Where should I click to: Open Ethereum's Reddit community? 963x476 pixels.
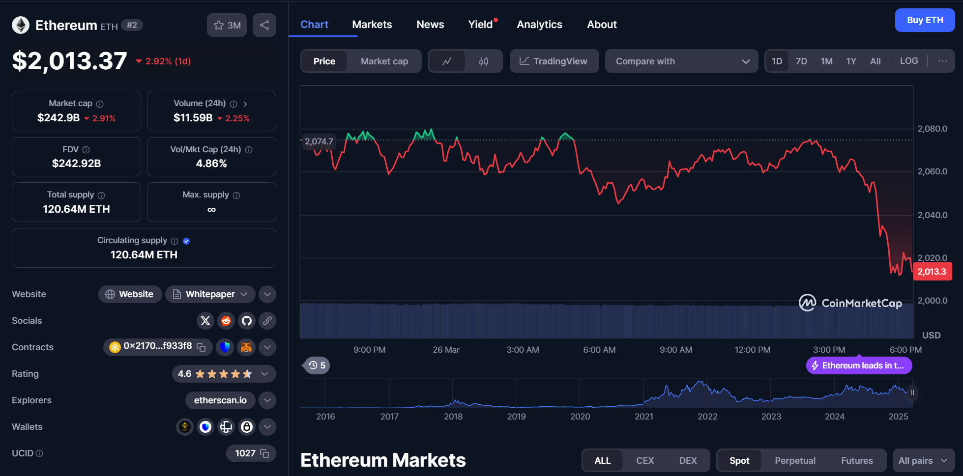coord(226,321)
